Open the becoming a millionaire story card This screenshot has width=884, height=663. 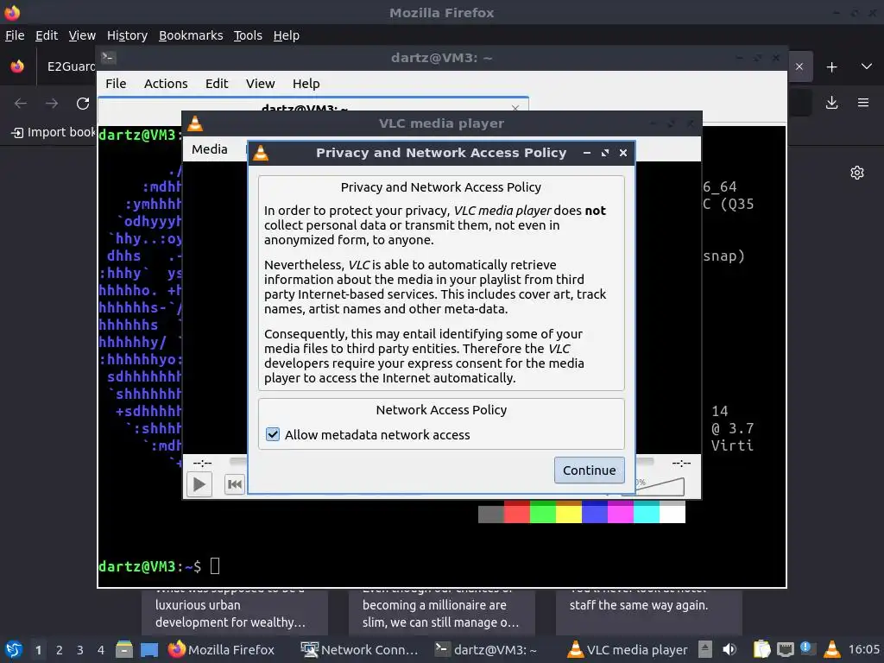441,613
